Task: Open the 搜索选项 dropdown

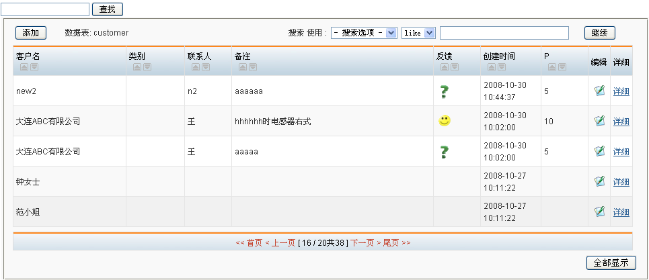Action: tap(364, 33)
